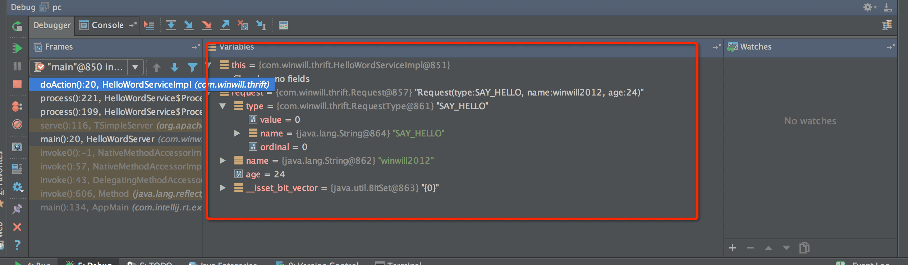
Task: Remove selected watch minus button
Action: (751, 248)
